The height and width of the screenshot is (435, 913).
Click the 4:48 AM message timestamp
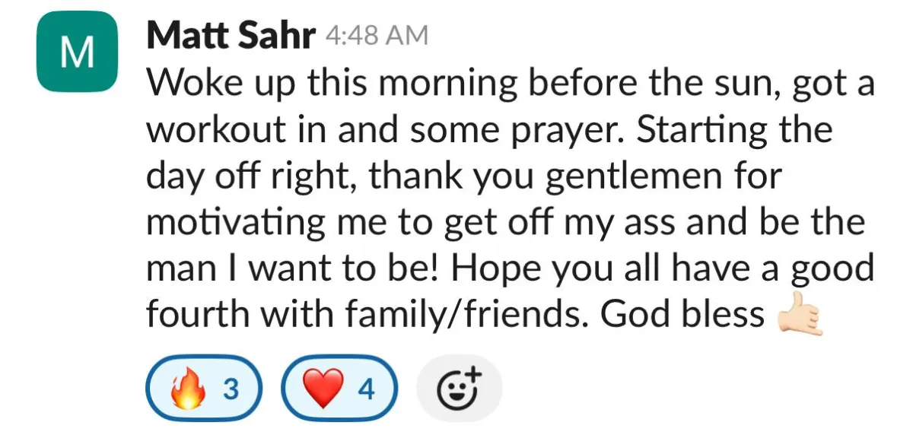[x=376, y=37]
